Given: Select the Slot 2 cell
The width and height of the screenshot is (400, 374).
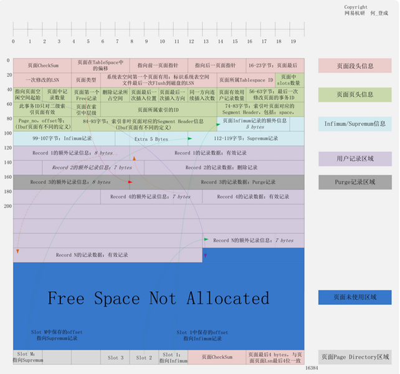Looking at the screenshot, I should [144, 357].
